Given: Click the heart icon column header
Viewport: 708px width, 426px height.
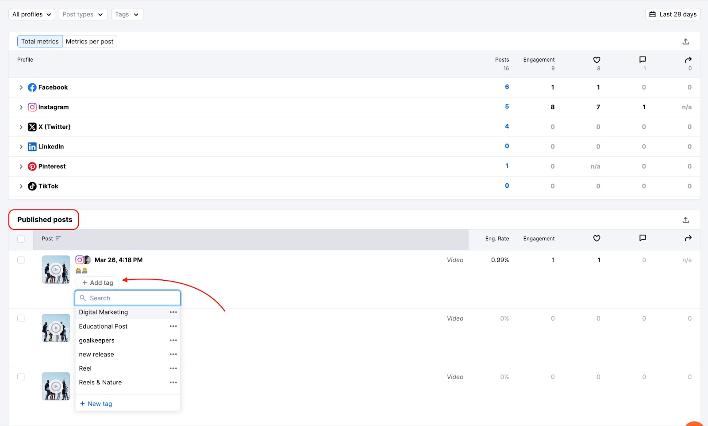Looking at the screenshot, I should pos(596,60).
